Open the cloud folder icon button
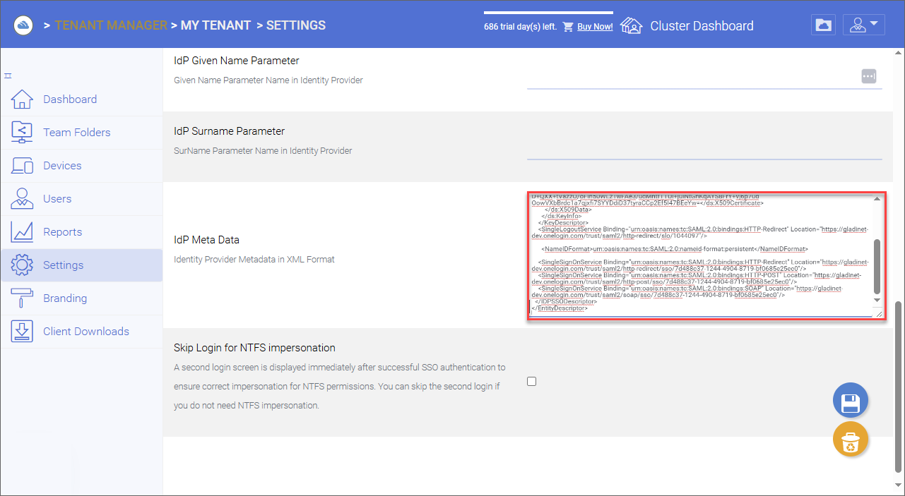Image resolution: width=905 pixels, height=496 pixels. 823,25
